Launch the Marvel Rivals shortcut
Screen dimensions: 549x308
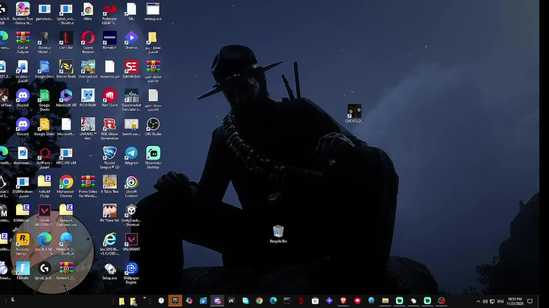(66, 69)
